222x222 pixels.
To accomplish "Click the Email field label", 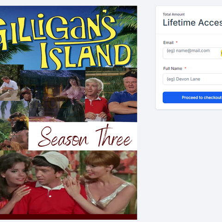I will 168,43.
